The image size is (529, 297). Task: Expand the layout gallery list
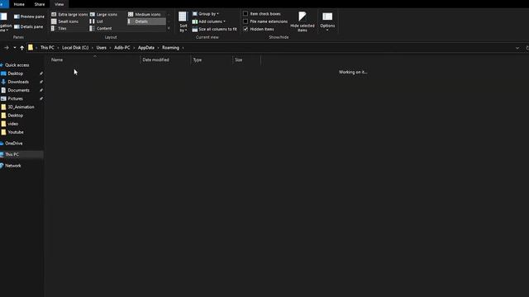(169, 29)
